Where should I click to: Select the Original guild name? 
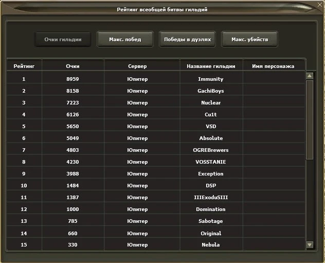211,234
